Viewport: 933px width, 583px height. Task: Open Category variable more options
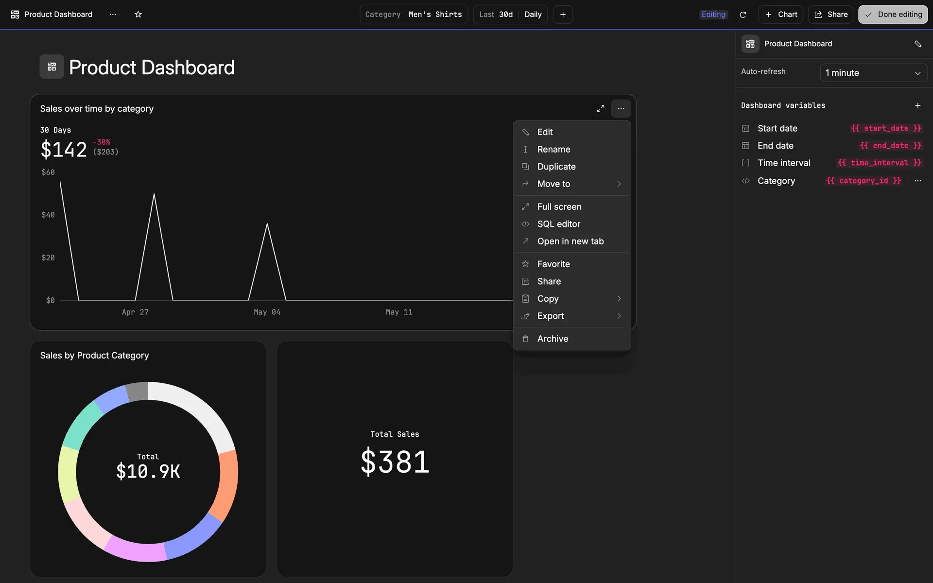pos(917,181)
